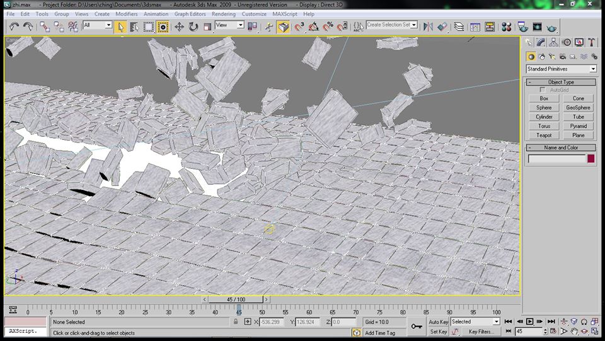Click the Undo arrow icon
The image size is (605, 341).
[x=14, y=26]
